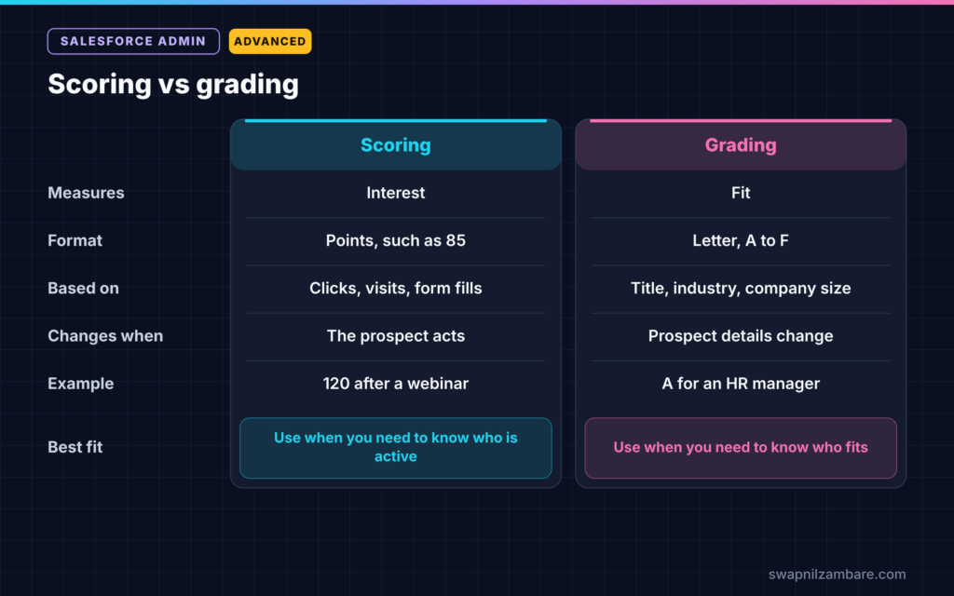954x596 pixels.
Task: Click the Example row label
Action: pos(81,384)
